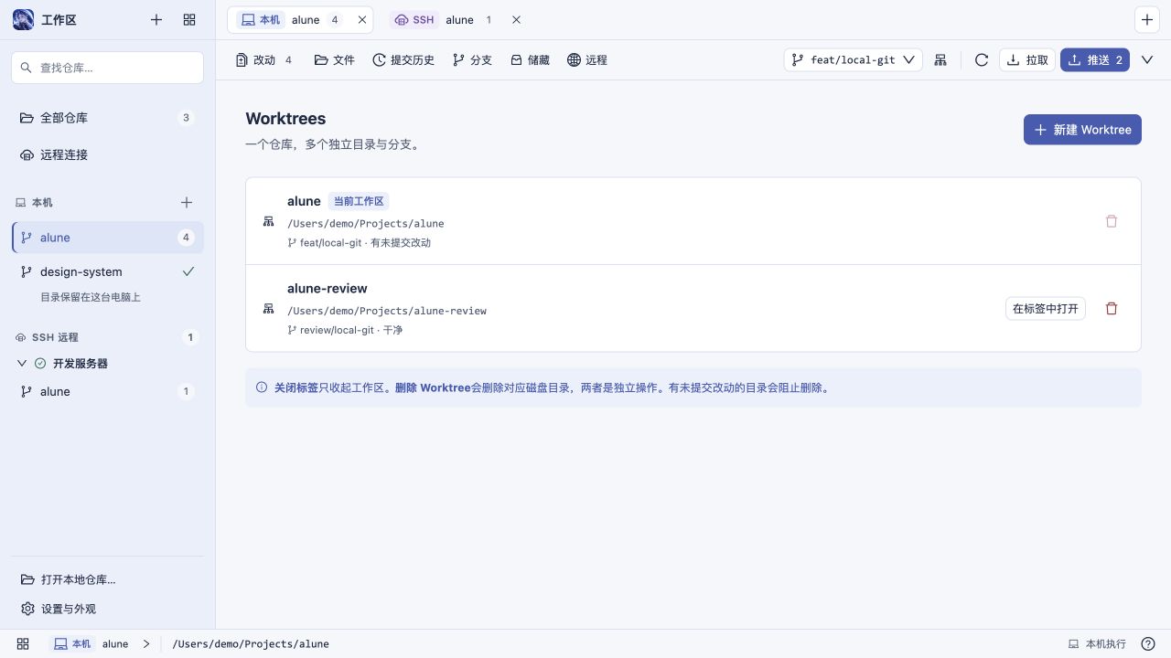Switch to the 改动 tab
Viewport: 1171px width, 658px height.
[264, 60]
